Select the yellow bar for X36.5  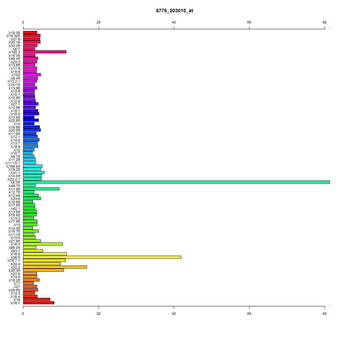click(x=102, y=257)
